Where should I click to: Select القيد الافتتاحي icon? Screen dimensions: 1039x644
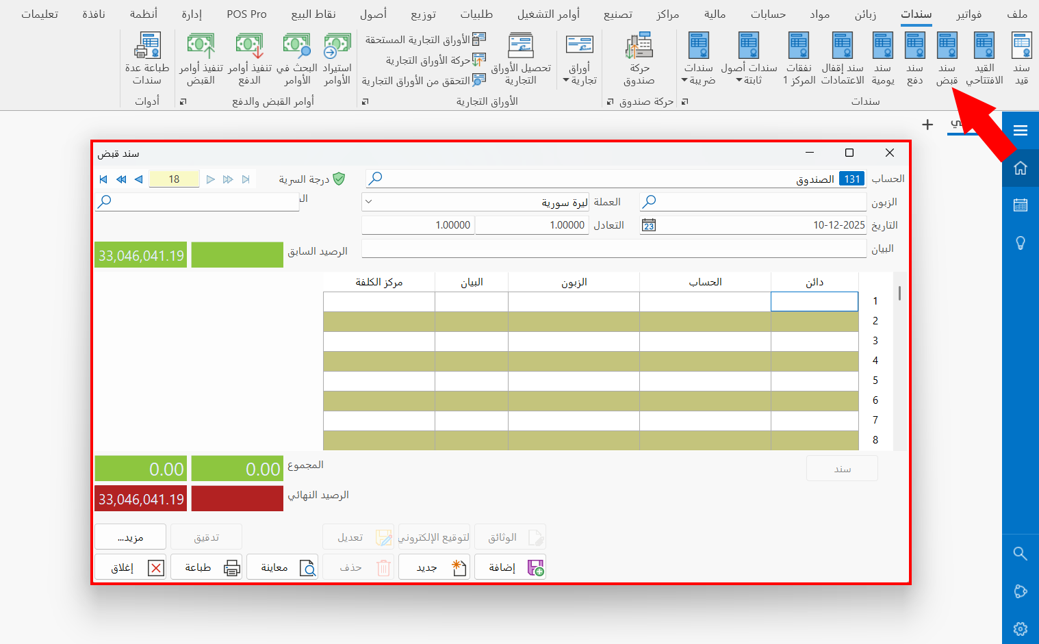984,58
